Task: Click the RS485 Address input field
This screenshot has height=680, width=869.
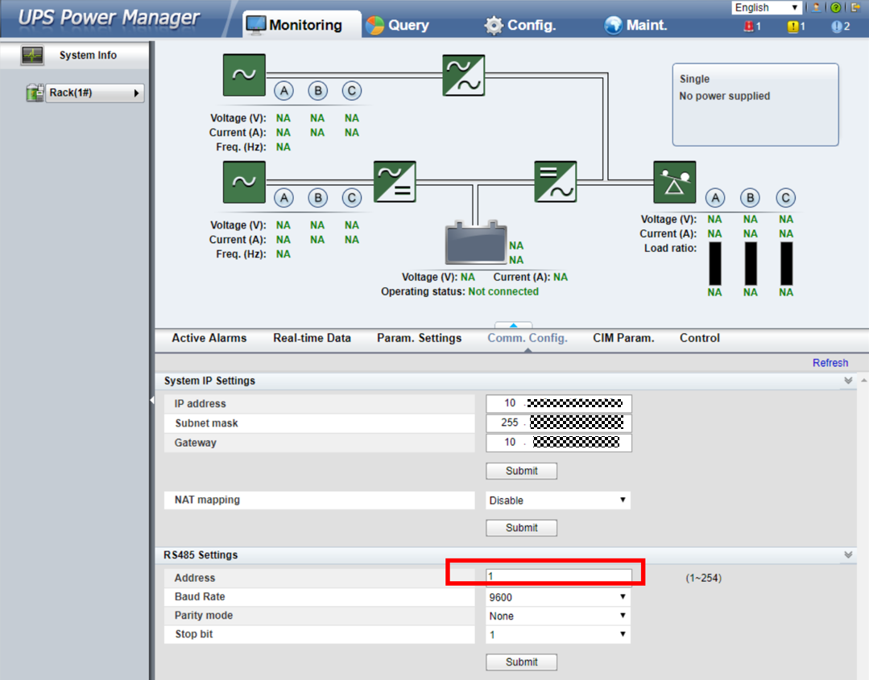Action: click(558, 576)
